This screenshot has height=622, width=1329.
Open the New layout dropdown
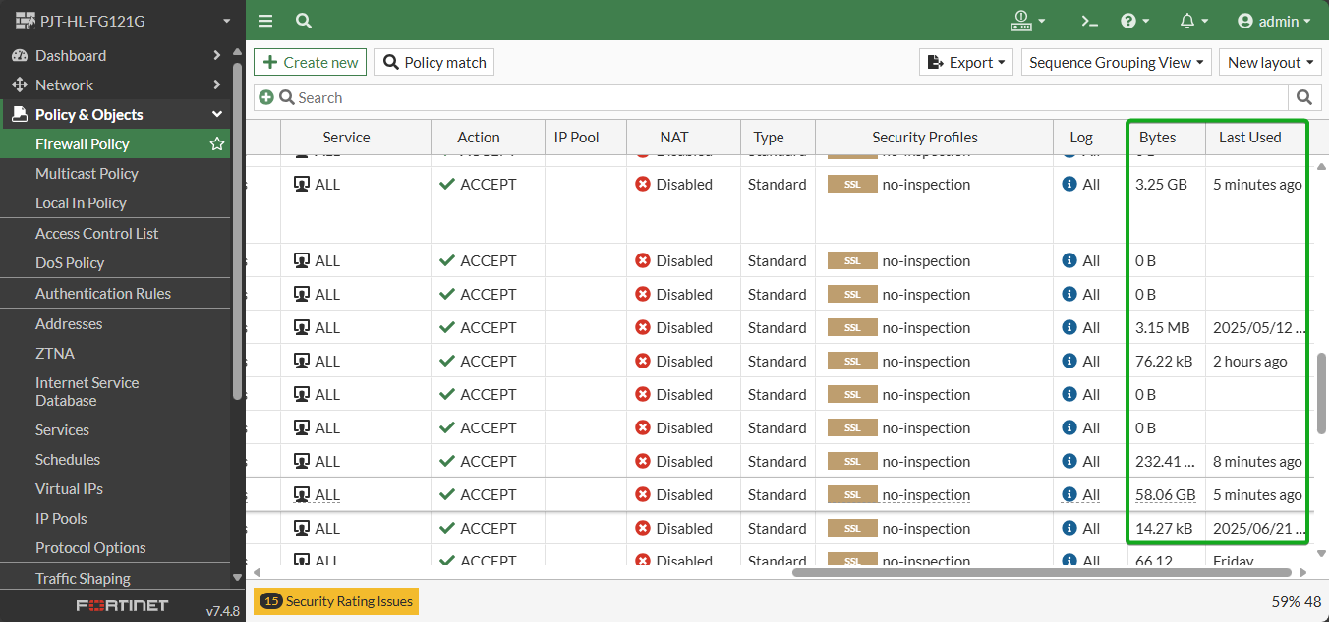click(1271, 62)
